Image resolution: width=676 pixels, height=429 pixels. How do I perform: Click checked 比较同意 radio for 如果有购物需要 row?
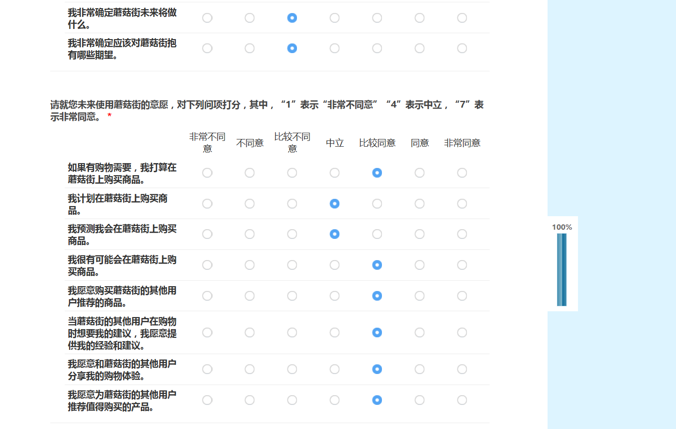click(x=377, y=173)
